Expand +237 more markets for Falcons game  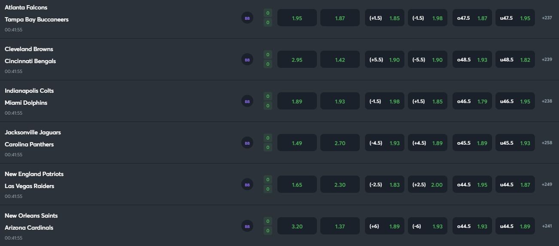click(x=547, y=18)
